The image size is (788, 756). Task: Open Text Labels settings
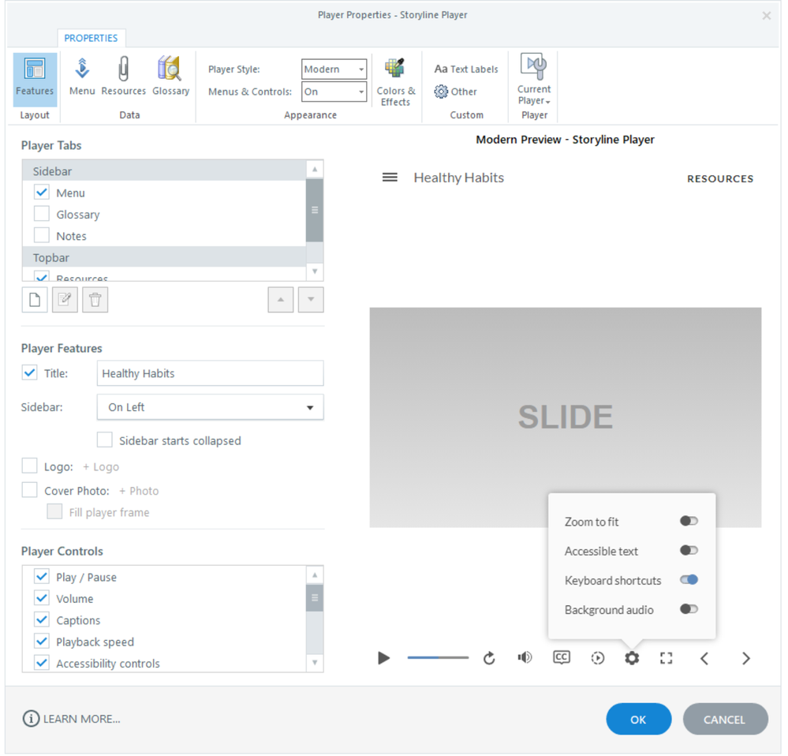point(466,69)
